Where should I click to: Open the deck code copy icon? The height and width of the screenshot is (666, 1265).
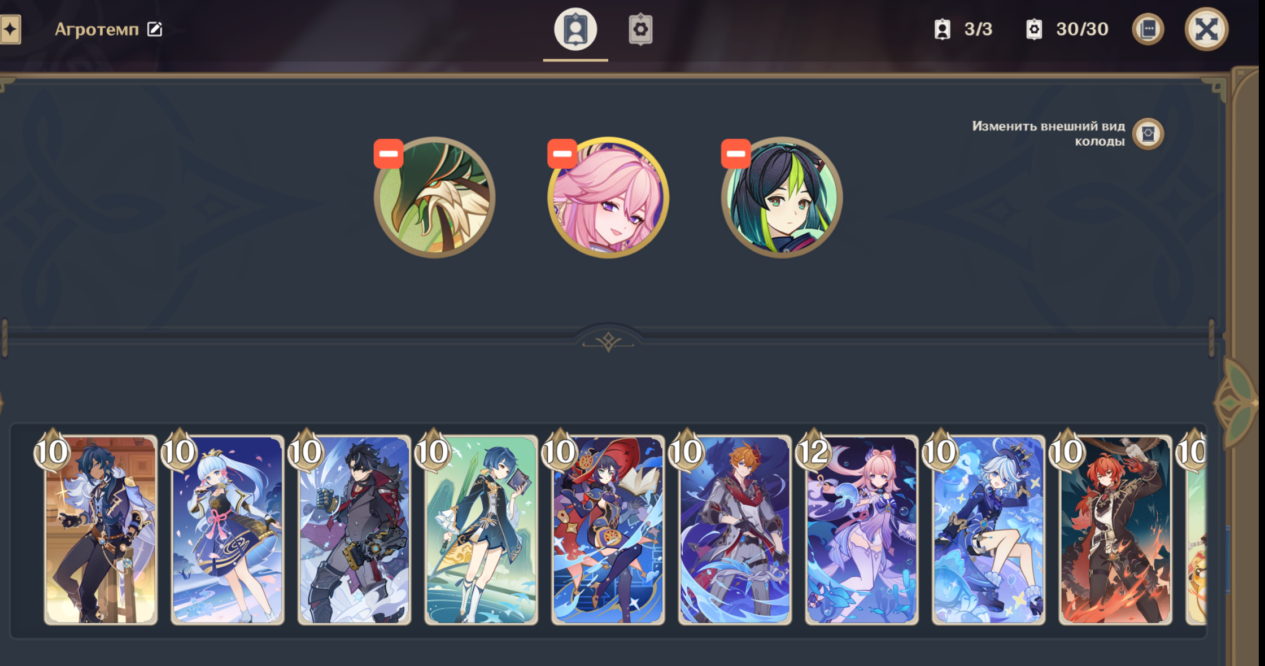[1148, 29]
